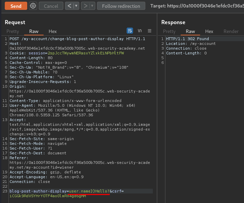244x203 pixels.
Task: Click the session cookie value
Action: [x=86, y=53]
